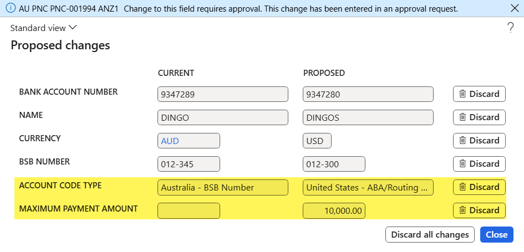524x252 pixels.
Task: Click trash icon in BSB Number row
Action: click(x=462, y=163)
